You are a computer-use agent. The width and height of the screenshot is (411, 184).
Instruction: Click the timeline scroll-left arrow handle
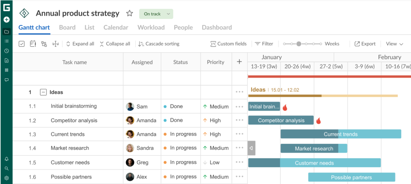(251, 148)
